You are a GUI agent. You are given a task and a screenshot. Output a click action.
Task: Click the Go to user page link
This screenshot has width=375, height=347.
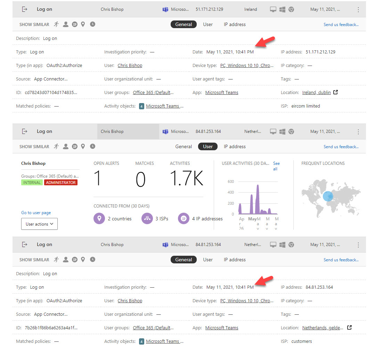click(x=36, y=213)
